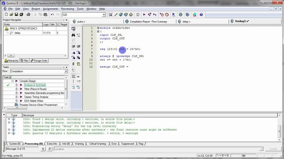This screenshot has height=159, width=284.
Task: Show the Critical Warning messages tab
Action: tap(98, 144)
